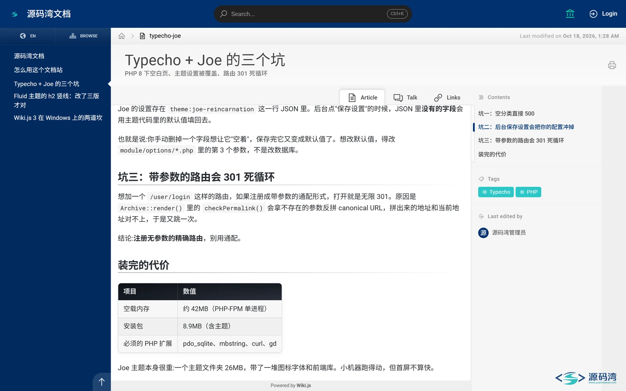626x391 pixels.
Task: Click the 空载内存 table cell
Action: [148, 309]
